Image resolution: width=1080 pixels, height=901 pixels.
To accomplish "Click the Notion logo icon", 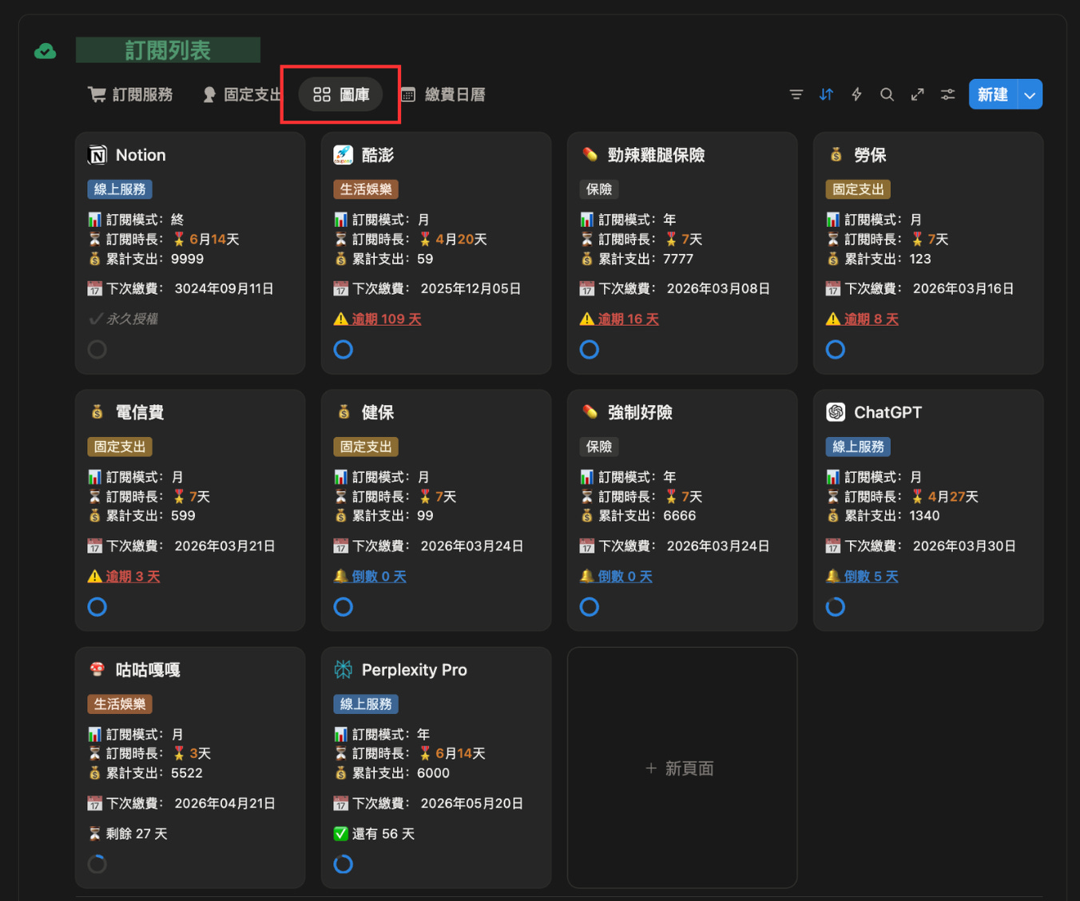I will coord(97,155).
